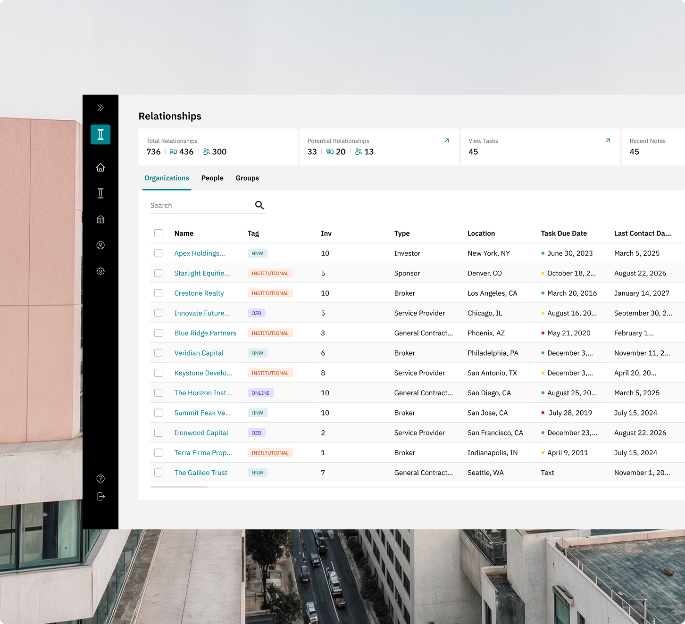Open the Blue Ridge Partners link

coord(205,333)
